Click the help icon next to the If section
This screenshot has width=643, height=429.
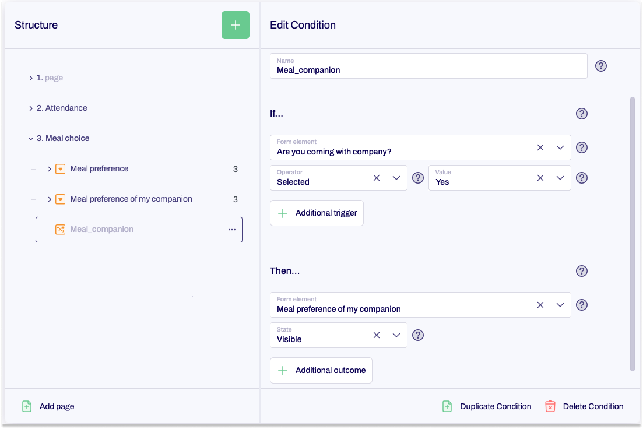coord(581,114)
